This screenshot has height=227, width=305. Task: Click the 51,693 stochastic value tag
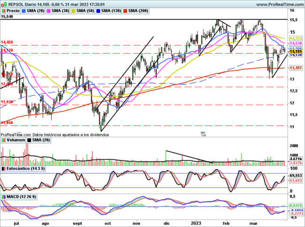296,180
